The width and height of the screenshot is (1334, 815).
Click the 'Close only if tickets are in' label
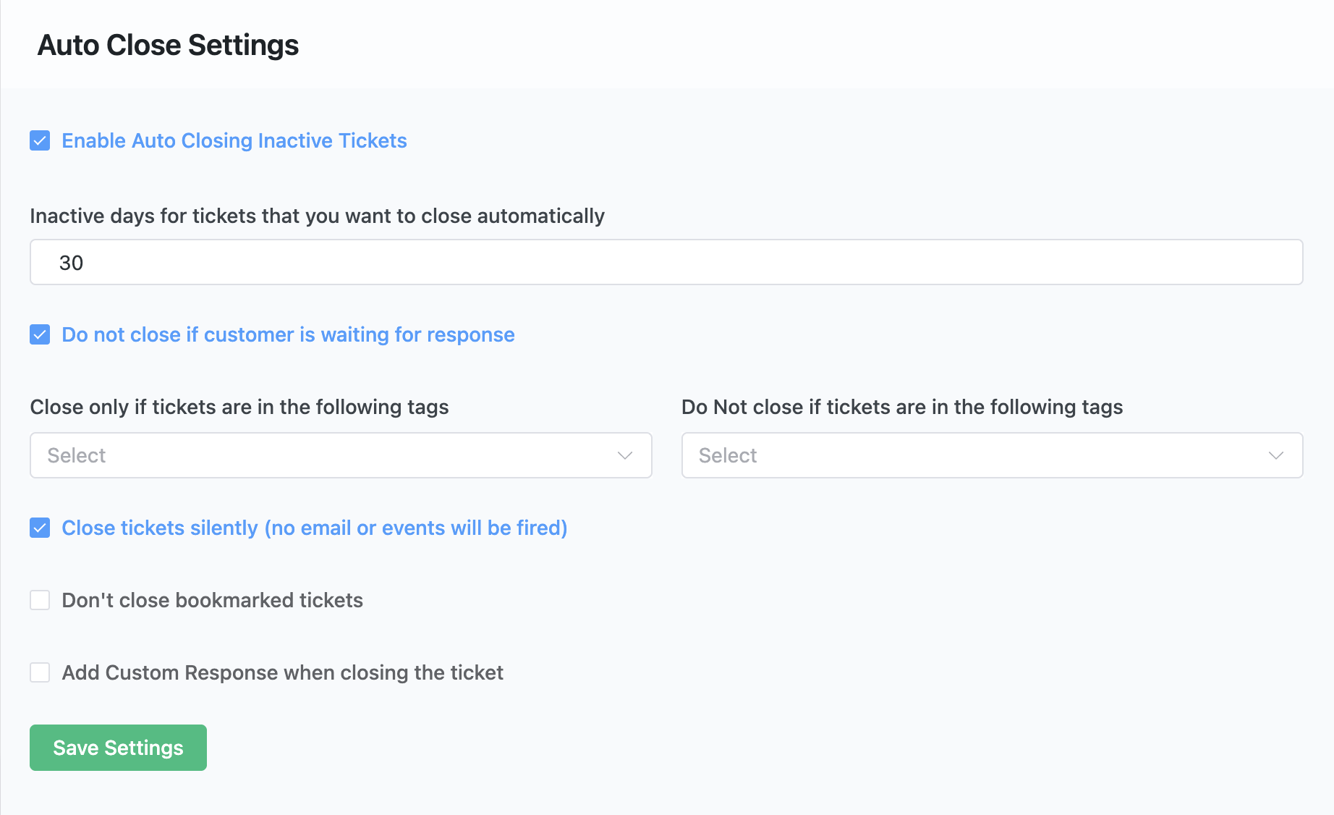tap(239, 407)
